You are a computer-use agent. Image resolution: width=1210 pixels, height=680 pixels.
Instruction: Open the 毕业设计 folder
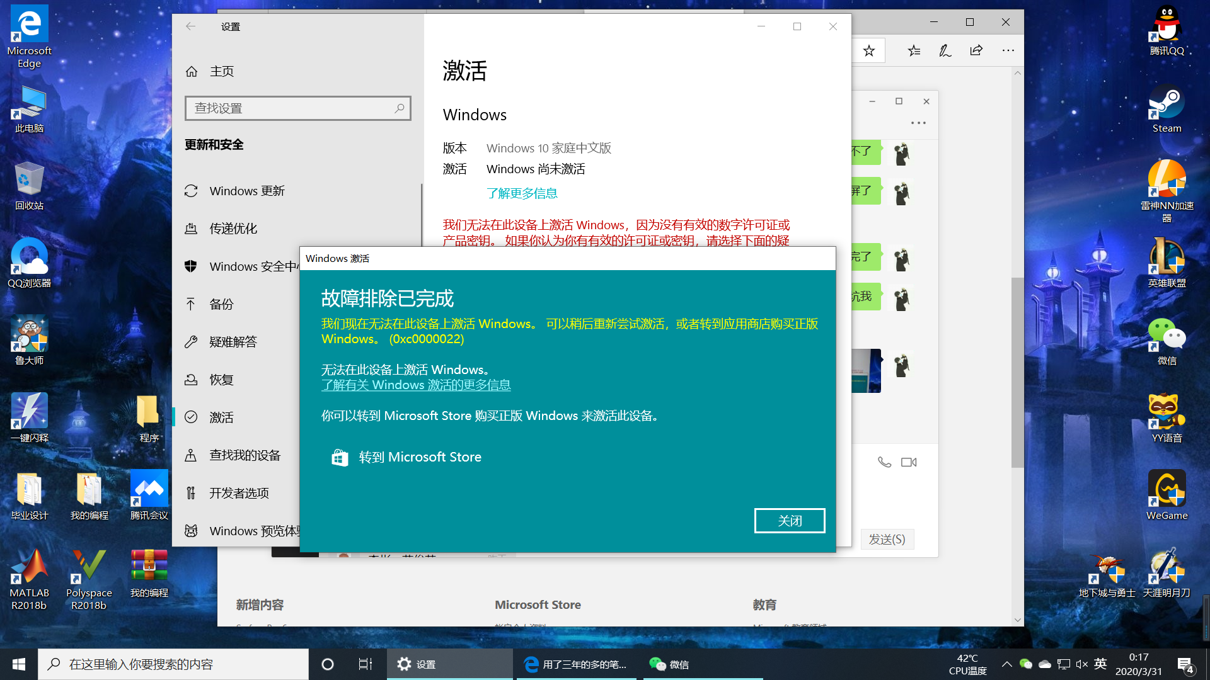(29, 496)
